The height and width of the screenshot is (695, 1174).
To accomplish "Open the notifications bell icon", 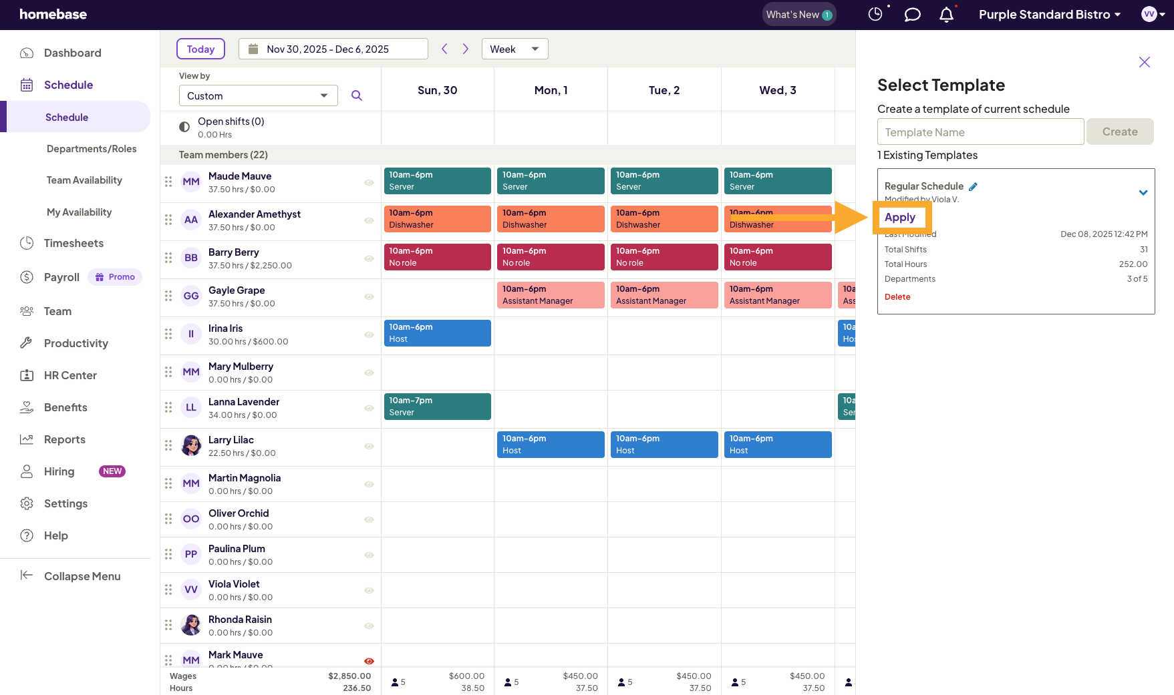I will pos(946,15).
